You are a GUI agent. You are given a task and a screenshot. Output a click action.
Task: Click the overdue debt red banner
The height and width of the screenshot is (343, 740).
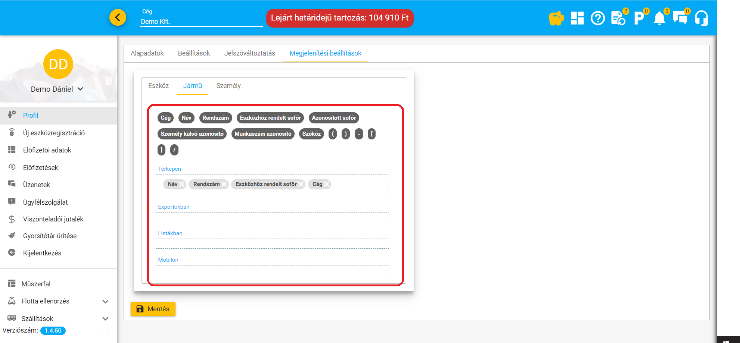(x=339, y=18)
